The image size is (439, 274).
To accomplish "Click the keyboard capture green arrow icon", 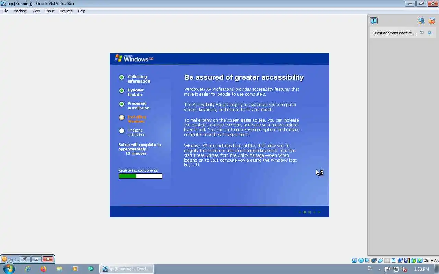I will (420, 260).
